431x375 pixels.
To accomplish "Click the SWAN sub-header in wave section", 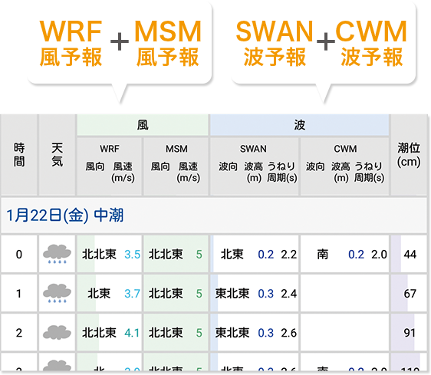I will (x=253, y=149).
